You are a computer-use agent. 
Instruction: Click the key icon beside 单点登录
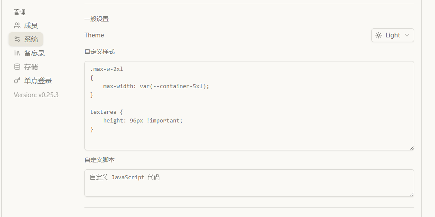coord(17,81)
